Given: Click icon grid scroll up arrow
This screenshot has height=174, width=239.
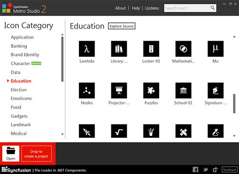Looking at the screenshot, I should click(234, 37).
